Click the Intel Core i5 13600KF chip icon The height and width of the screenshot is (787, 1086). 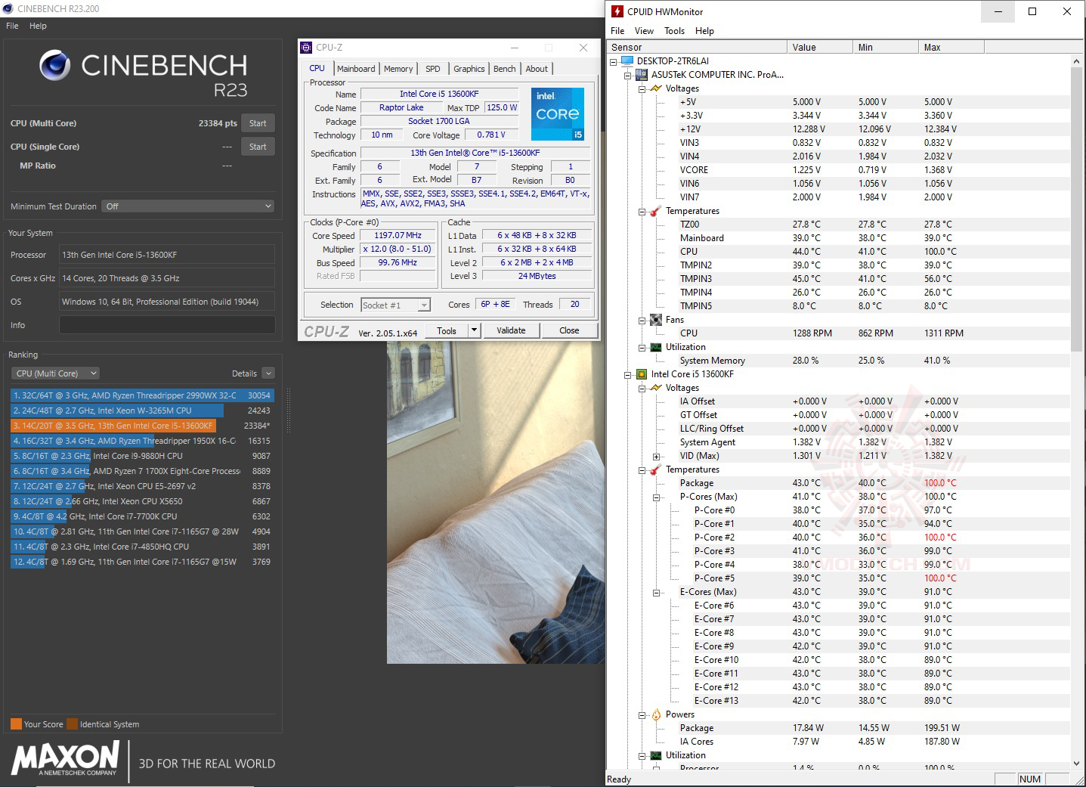(642, 374)
